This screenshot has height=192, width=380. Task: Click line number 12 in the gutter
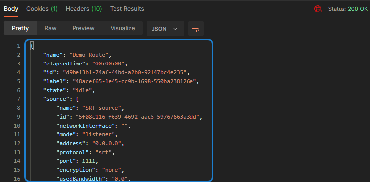pyautogui.click(x=17, y=143)
